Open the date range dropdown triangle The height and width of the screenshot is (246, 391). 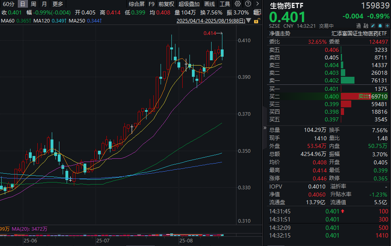coord(248,20)
